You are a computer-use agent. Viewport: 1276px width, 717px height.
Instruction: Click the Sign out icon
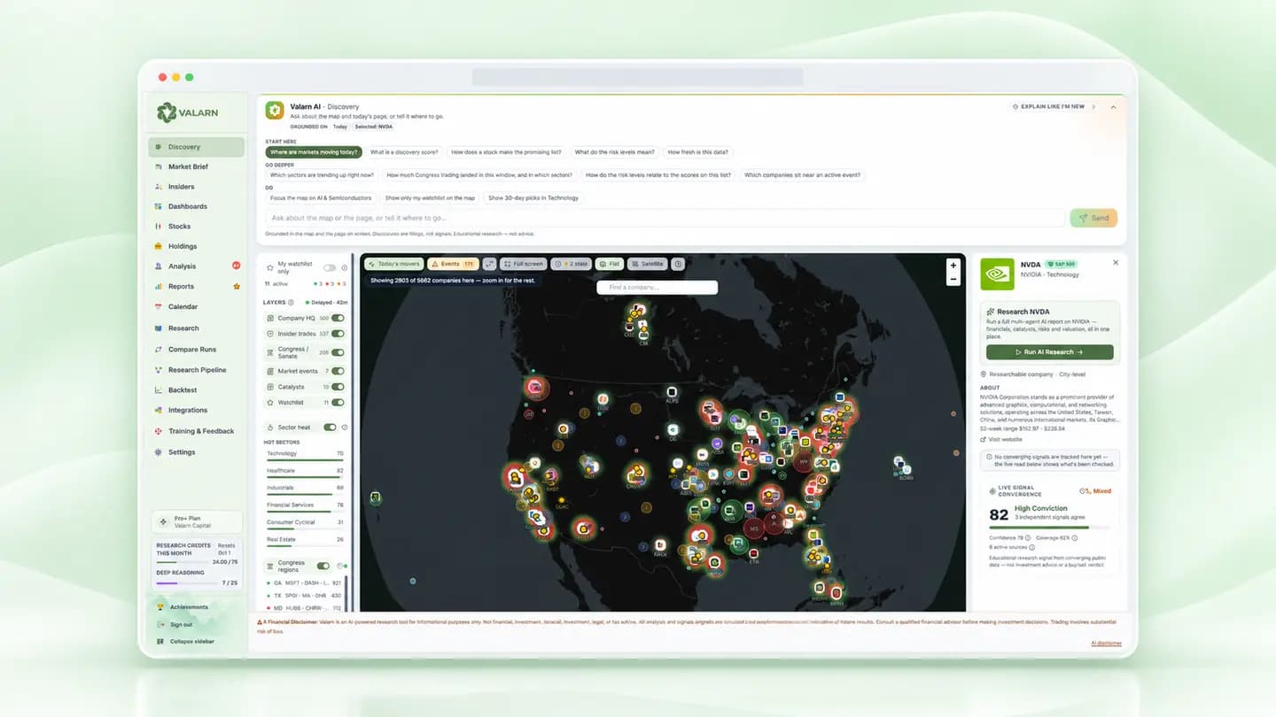tap(159, 625)
